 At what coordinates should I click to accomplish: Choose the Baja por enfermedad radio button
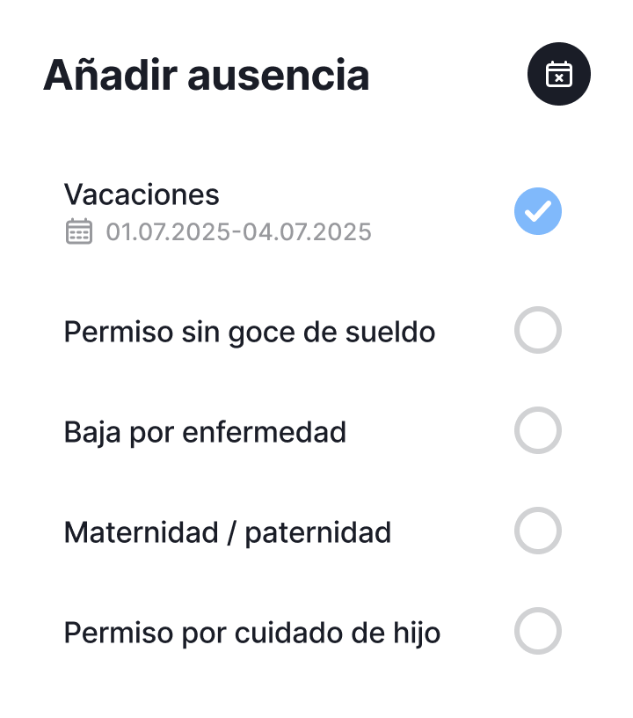(538, 431)
